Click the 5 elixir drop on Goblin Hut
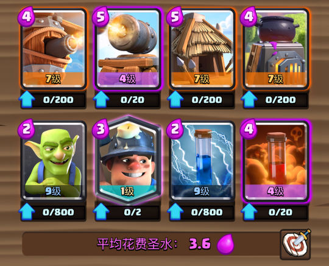This screenshot has height=266, width=329. coord(175,16)
